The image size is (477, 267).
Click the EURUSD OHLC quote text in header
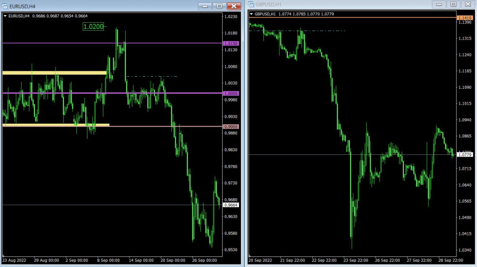coord(60,16)
